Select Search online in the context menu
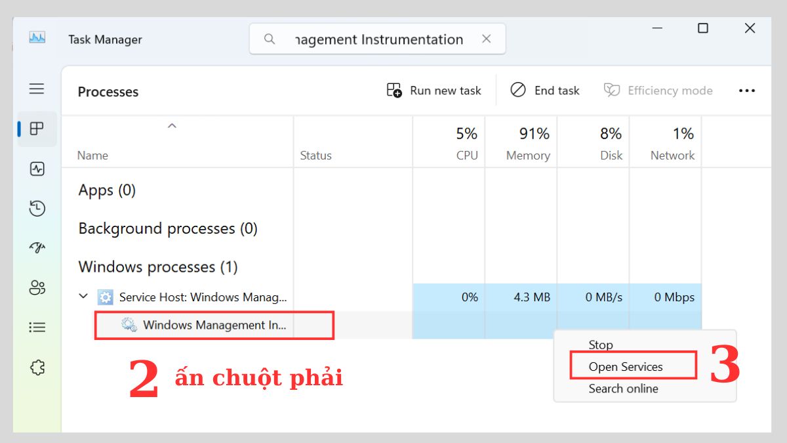 click(x=623, y=389)
